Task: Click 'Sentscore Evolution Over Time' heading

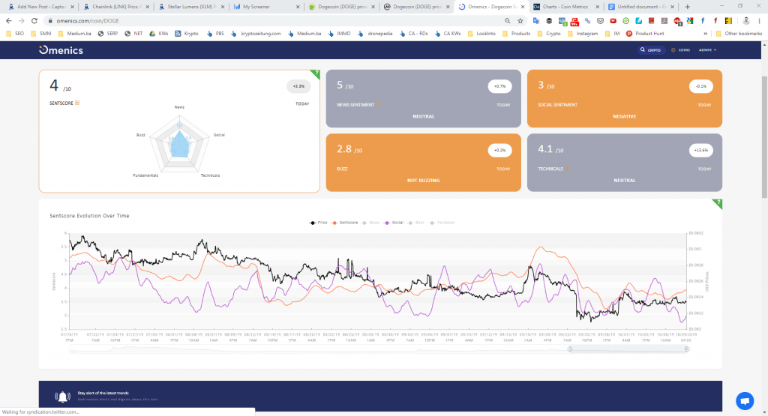Action: pos(90,216)
